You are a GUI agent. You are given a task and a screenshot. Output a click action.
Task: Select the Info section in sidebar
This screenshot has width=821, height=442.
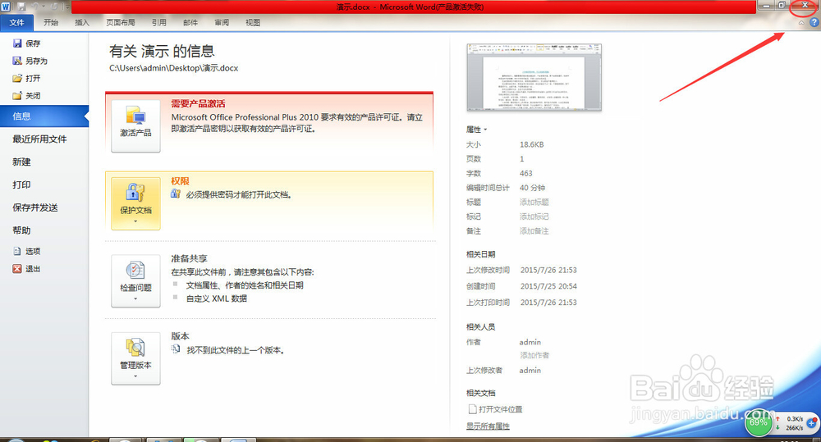[44, 116]
